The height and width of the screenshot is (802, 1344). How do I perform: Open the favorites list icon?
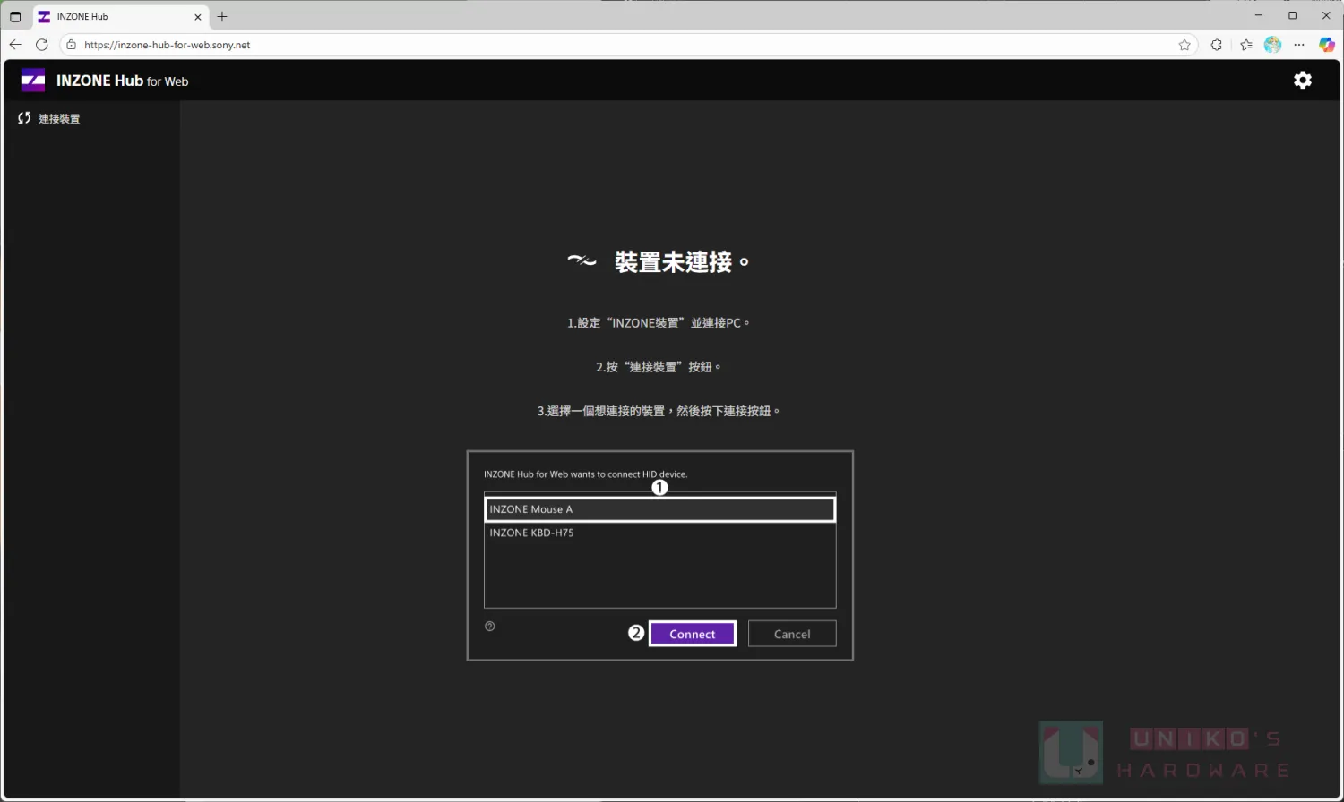pos(1245,45)
